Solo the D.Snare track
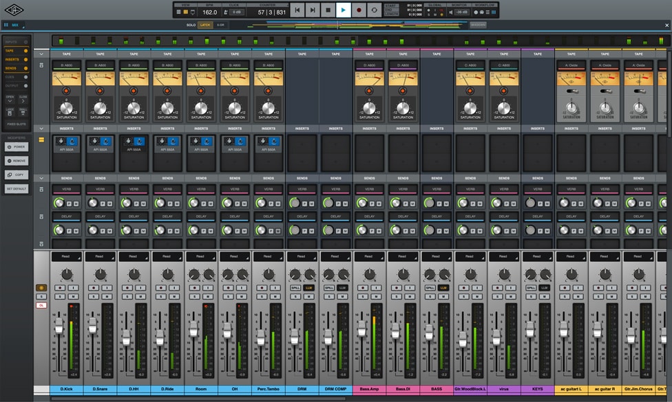This screenshot has height=402, width=672. click(94, 296)
